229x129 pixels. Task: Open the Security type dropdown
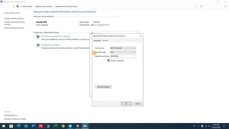tap(123, 48)
